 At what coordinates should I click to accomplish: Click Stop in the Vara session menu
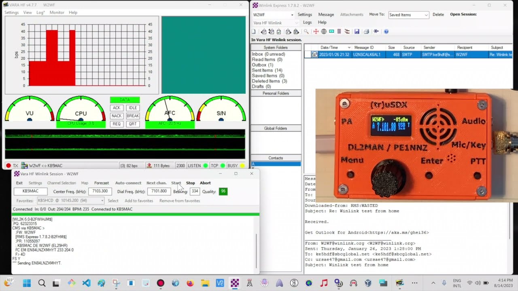190,183
